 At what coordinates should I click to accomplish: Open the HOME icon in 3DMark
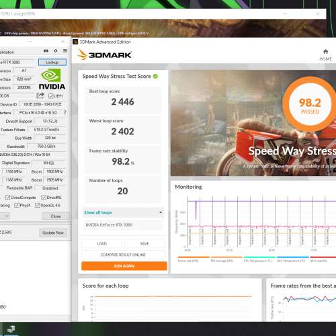pos(325,52)
